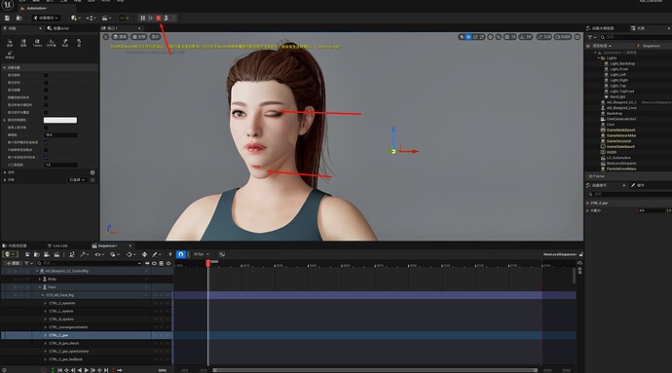The image size is (672, 373).
Task: Pause the running simulation
Action: tap(143, 18)
